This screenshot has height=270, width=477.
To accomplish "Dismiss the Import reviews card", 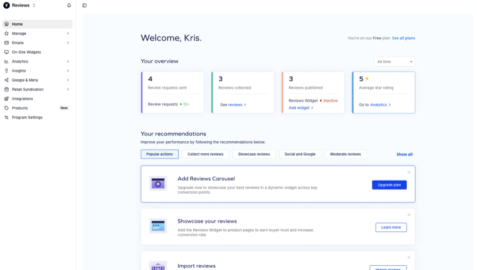I will pos(409,257).
